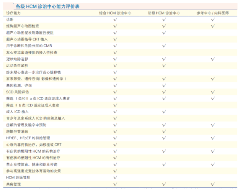The height and width of the screenshot is (190, 239).
Task: Click row 青少年及家系成人 ICD 的决策及植入
Action: pyautogui.click(x=120, y=118)
